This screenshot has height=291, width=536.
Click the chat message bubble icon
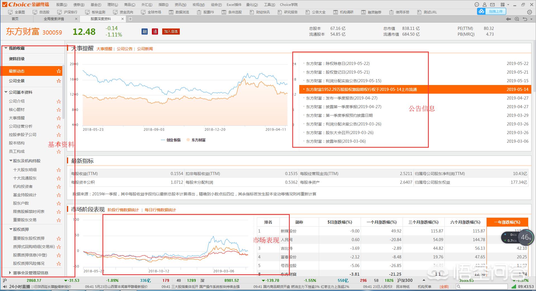pos(477,4)
